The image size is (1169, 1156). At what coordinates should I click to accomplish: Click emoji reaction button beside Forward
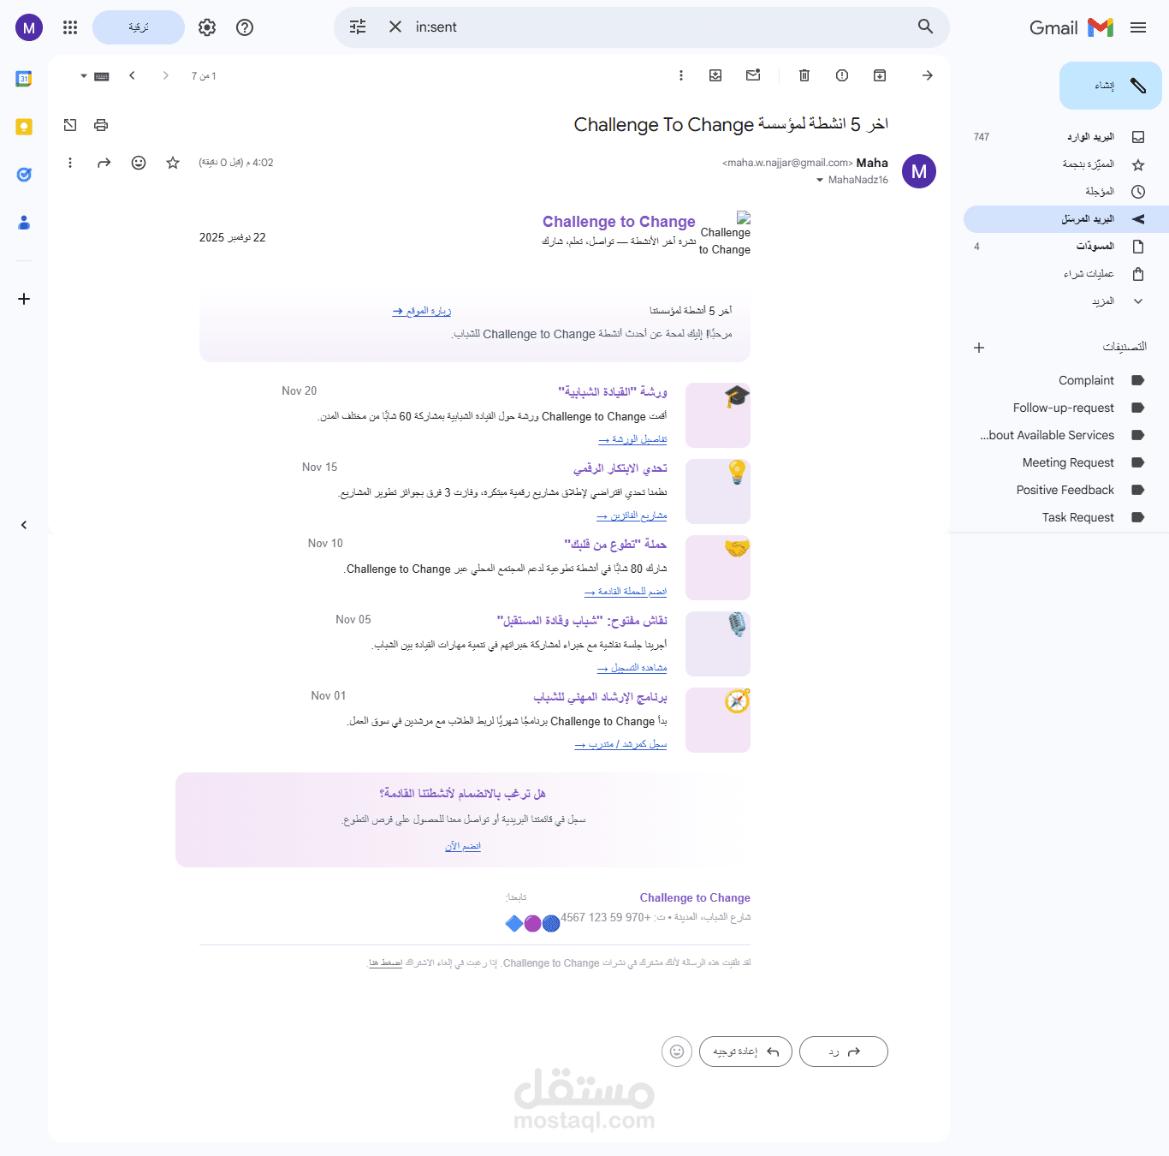(x=677, y=1052)
